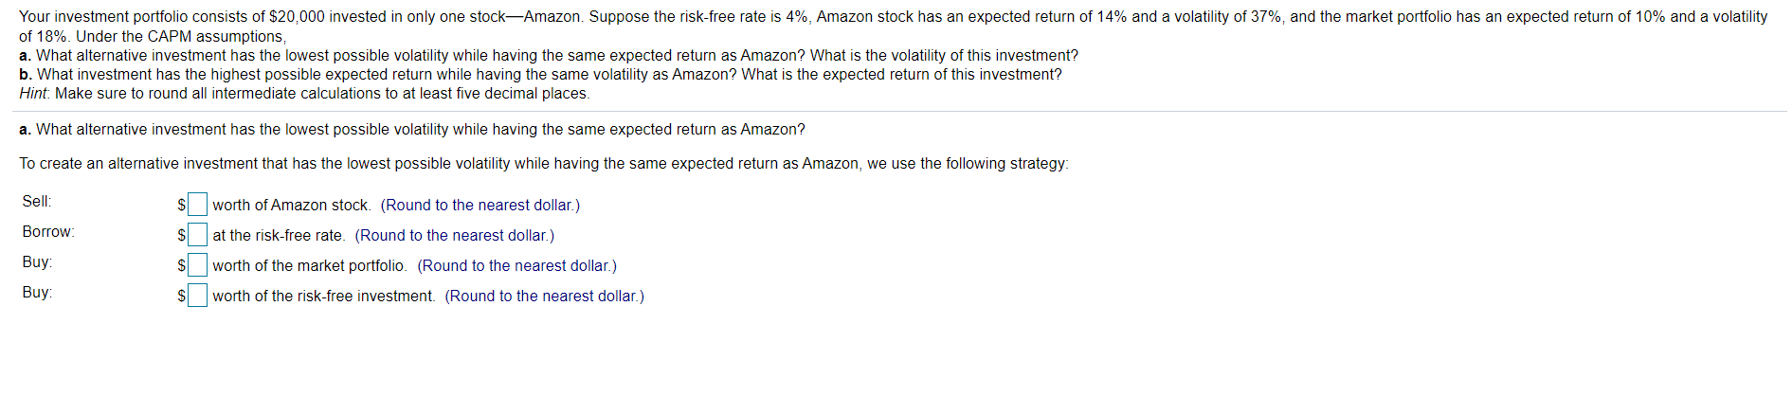Click the "Buy:" label on the market portfolio row

point(37,262)
